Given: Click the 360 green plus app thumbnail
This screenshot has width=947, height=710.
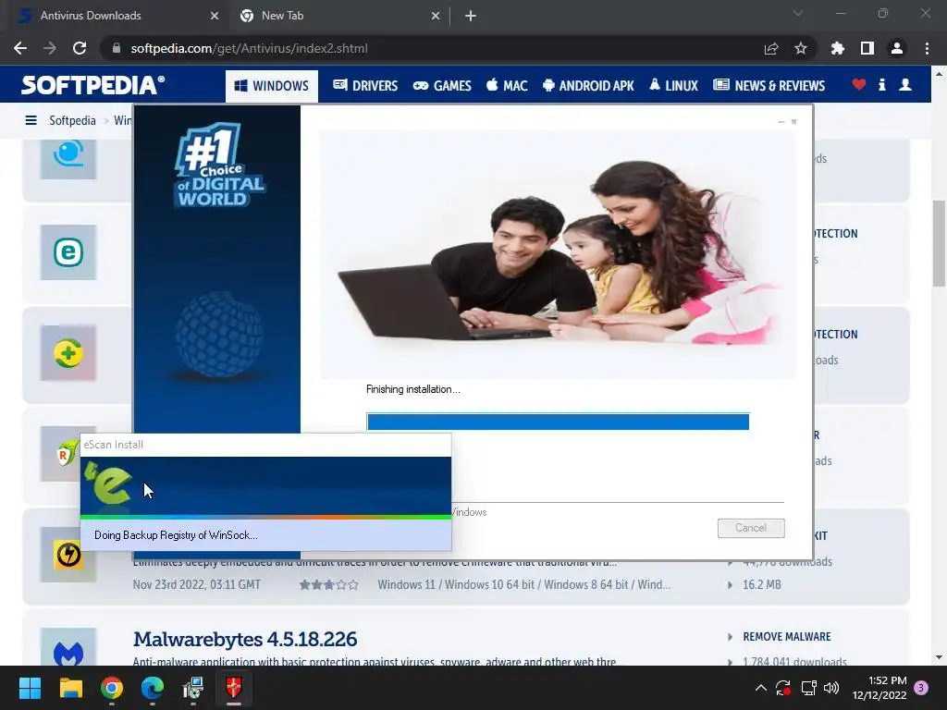Looking at the screenshot, I should 68,353.
